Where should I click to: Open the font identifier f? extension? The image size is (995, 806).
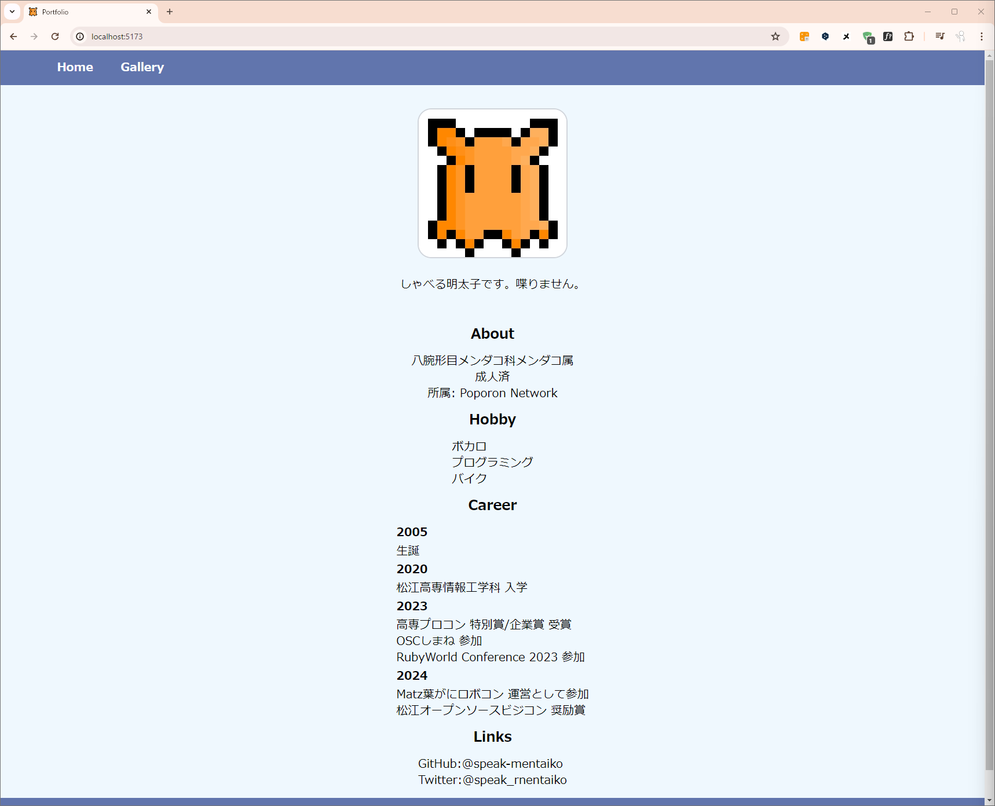[888, 36]
